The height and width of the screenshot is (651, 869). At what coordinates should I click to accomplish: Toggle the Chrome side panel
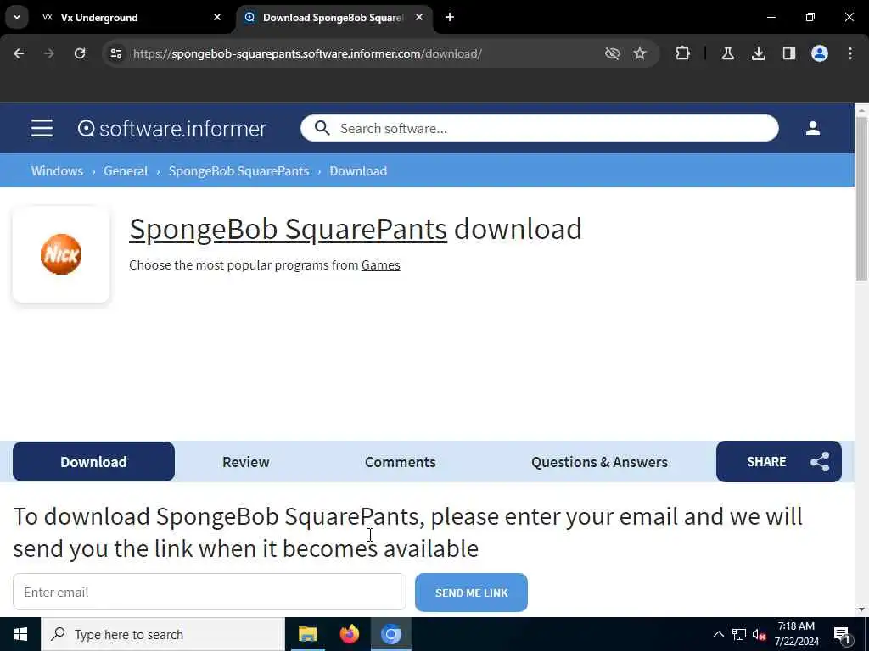[788, 53]
